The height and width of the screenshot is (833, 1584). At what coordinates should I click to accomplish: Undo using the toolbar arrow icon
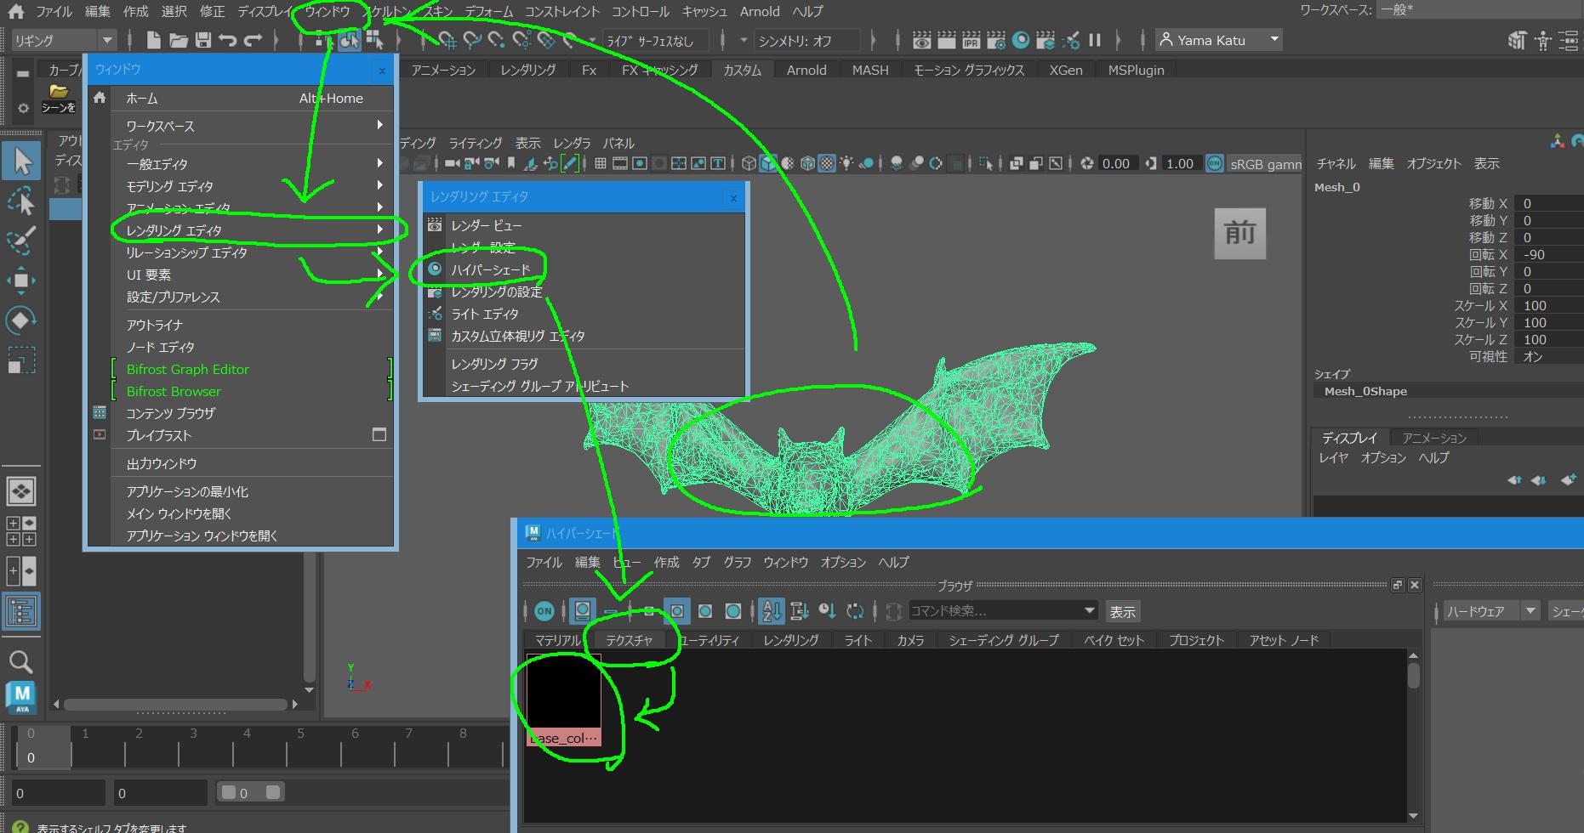pos(227,40)
